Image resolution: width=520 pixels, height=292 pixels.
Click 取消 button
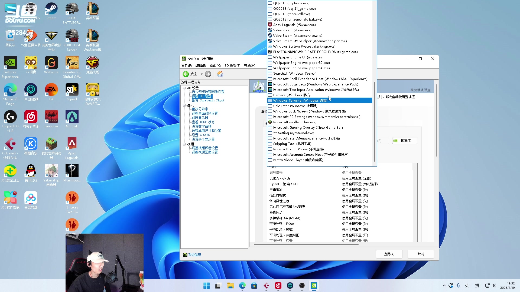421,254
